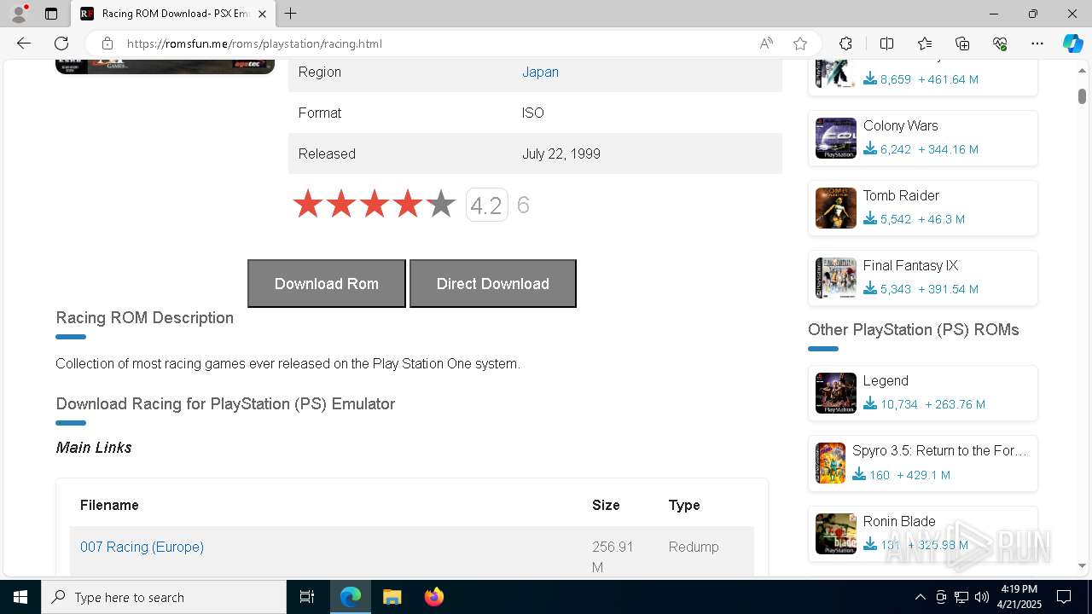Open Collections panel
Viewport: 1092px width, 614px height.
[x=962, y=43]
